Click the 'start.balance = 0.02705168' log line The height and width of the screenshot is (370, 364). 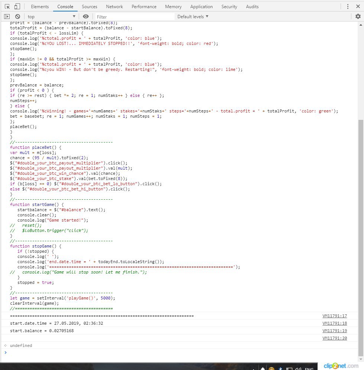pyautogui.click(x=42, y=331)
